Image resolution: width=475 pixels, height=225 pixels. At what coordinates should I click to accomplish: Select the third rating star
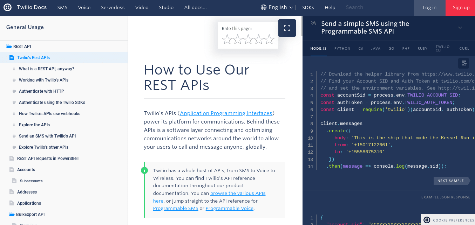pos(248,40)
